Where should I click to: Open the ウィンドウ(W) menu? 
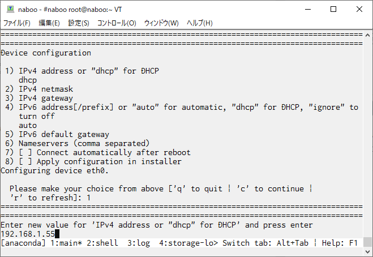161,23
